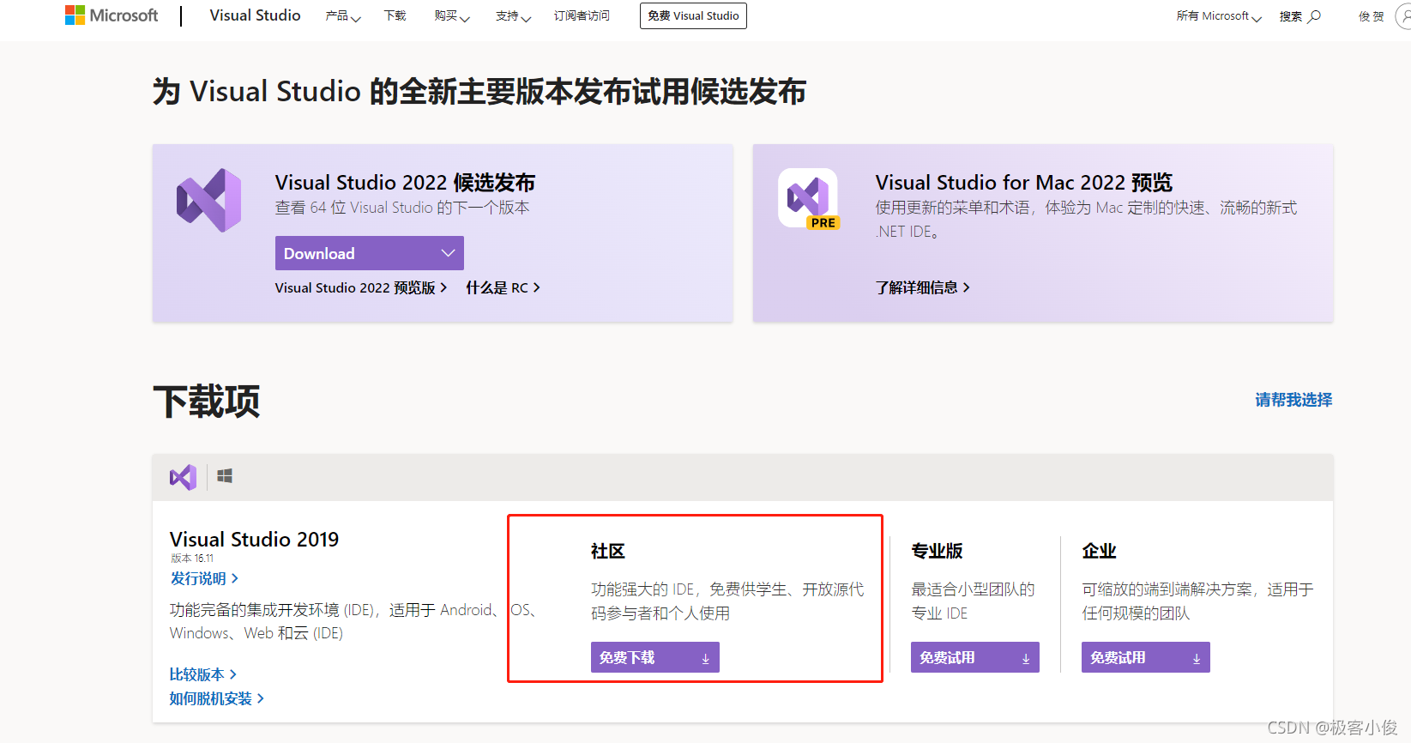Open the Visual Studio 2022 预览版 link
Screen dimensions: 1411x743
click(361, 288)
